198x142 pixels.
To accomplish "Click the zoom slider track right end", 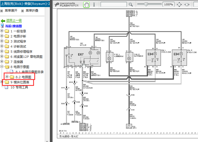I will click(161, 4).
